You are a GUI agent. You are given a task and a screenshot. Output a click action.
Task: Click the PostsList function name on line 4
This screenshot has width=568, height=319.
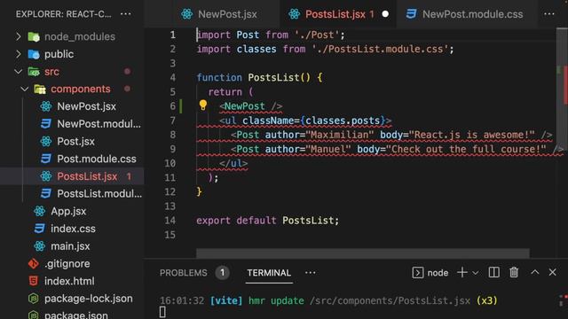tap(273, 77)
